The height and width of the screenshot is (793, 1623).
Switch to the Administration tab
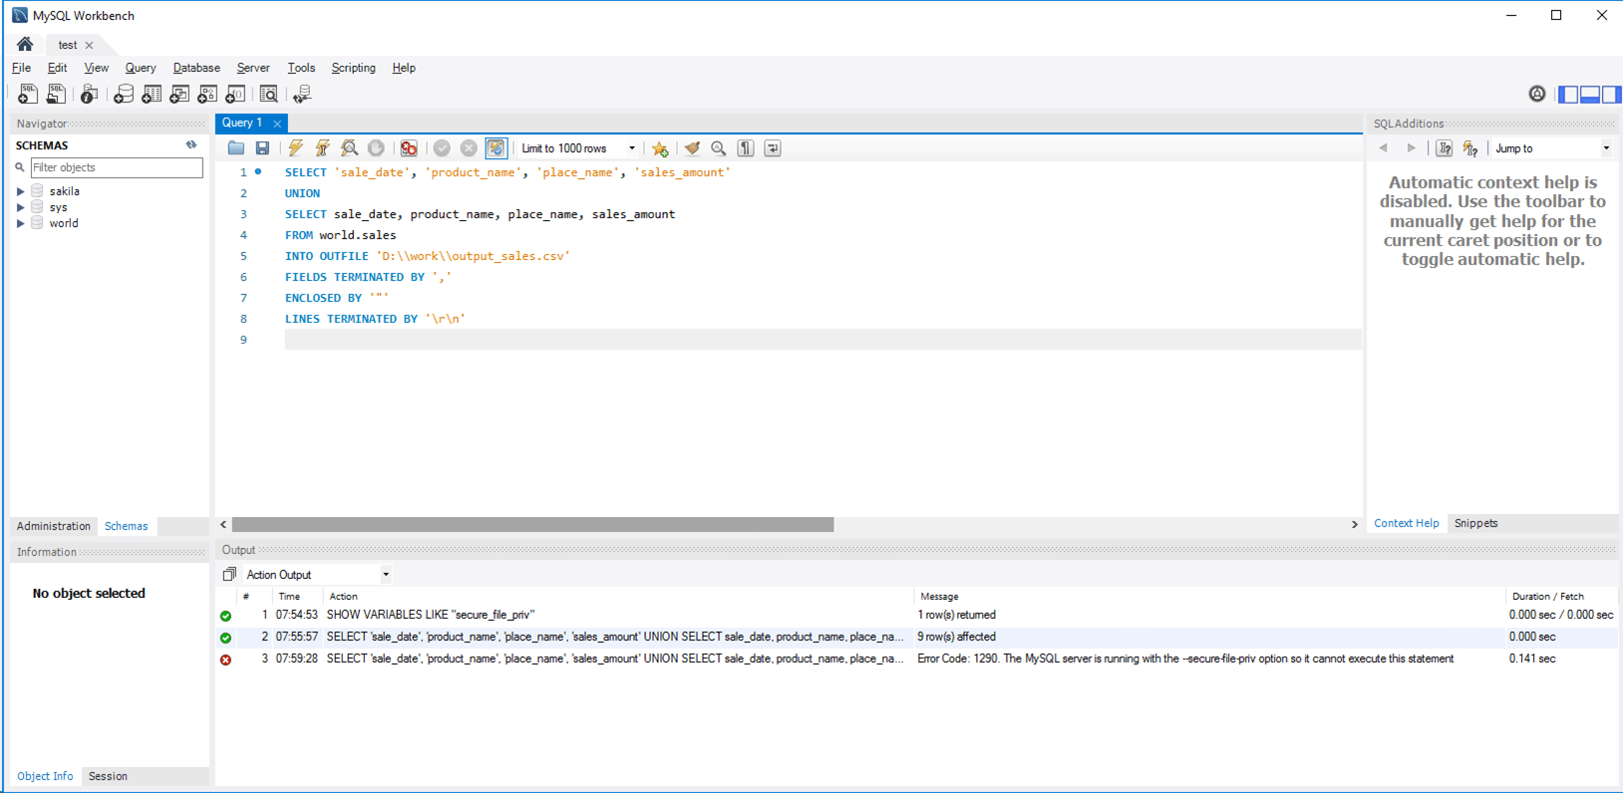pyautogui.click(x=53, y=526)
